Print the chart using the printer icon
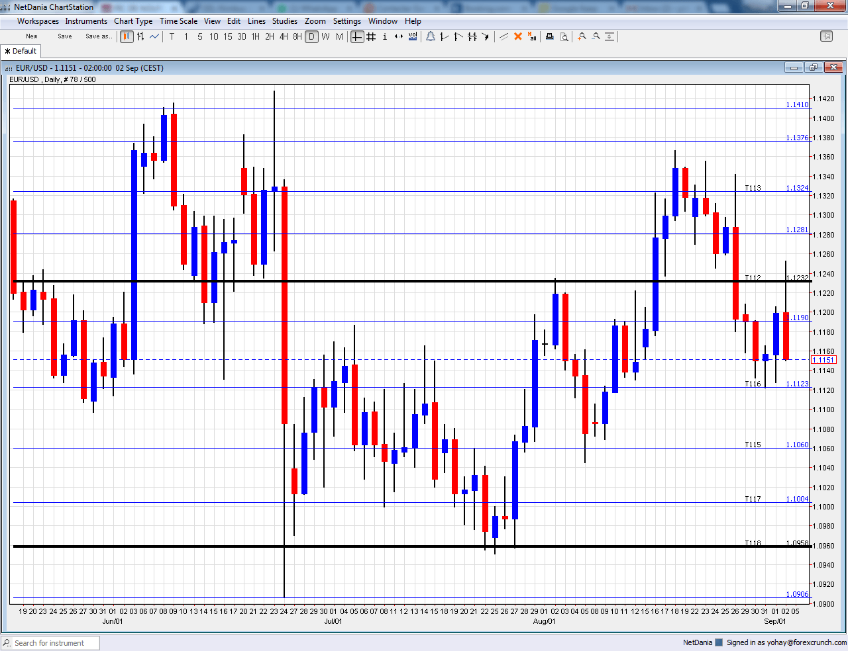 click(x=550, y=36)
